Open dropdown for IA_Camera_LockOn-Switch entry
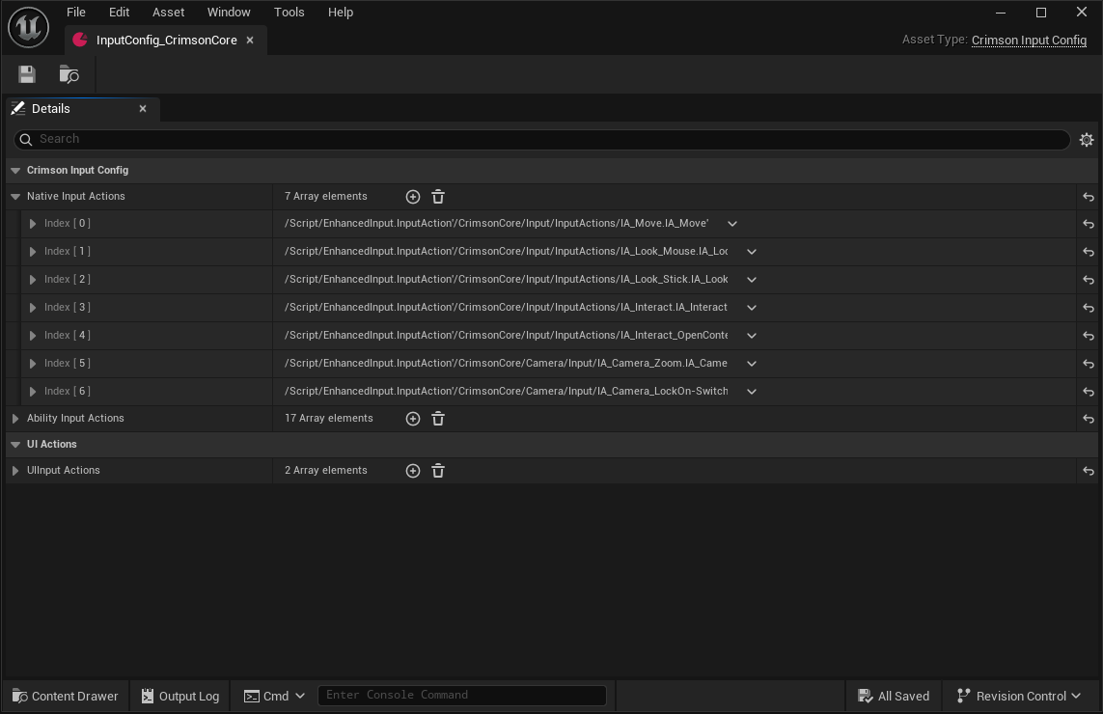1103x714 pixels. [752, 392]
